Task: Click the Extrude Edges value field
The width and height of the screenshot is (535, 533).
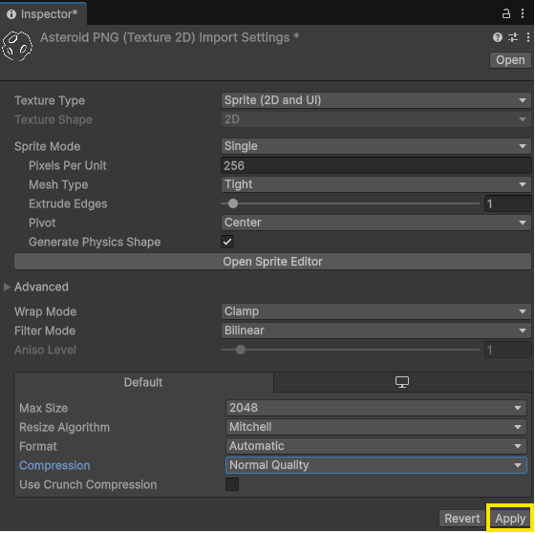Action: (507, 203)
